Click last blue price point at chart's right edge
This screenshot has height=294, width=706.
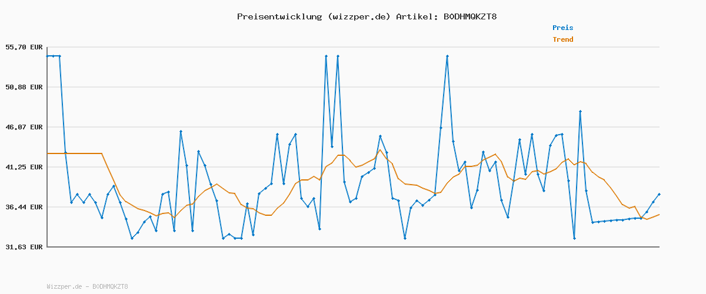659,194
